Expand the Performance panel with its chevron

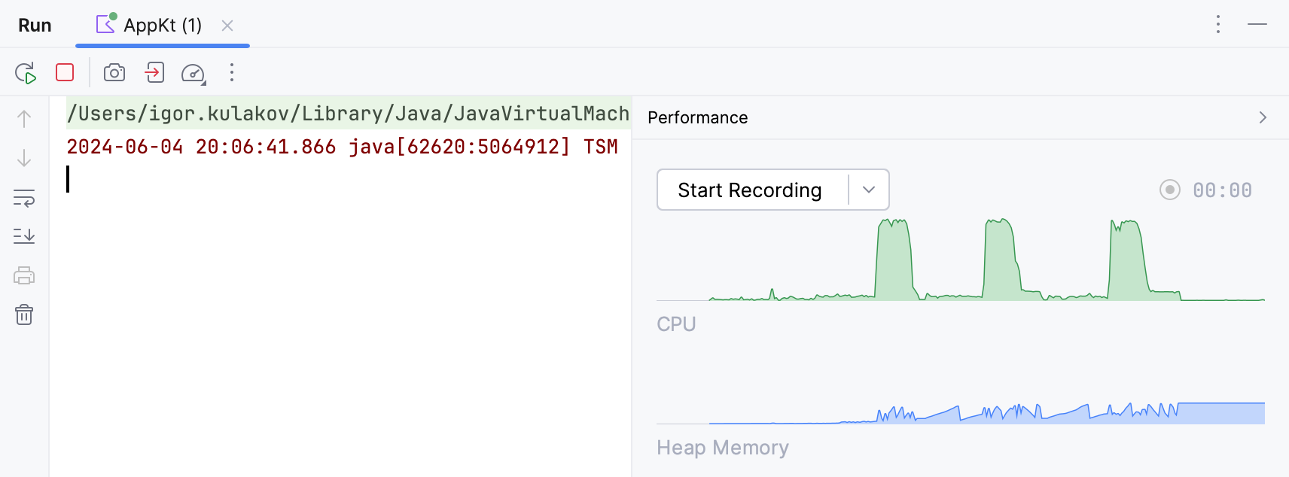tap(1262, 117)
